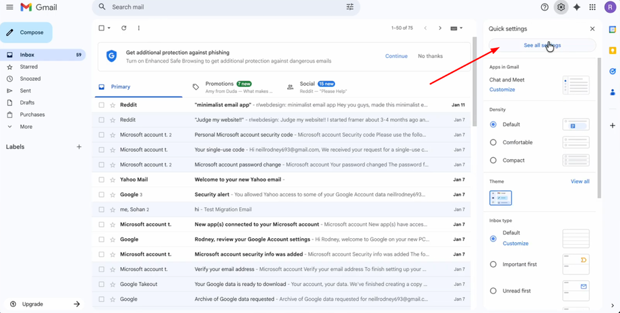
Task: Star the Yahoo Mail email
Action: coord(113,180)
